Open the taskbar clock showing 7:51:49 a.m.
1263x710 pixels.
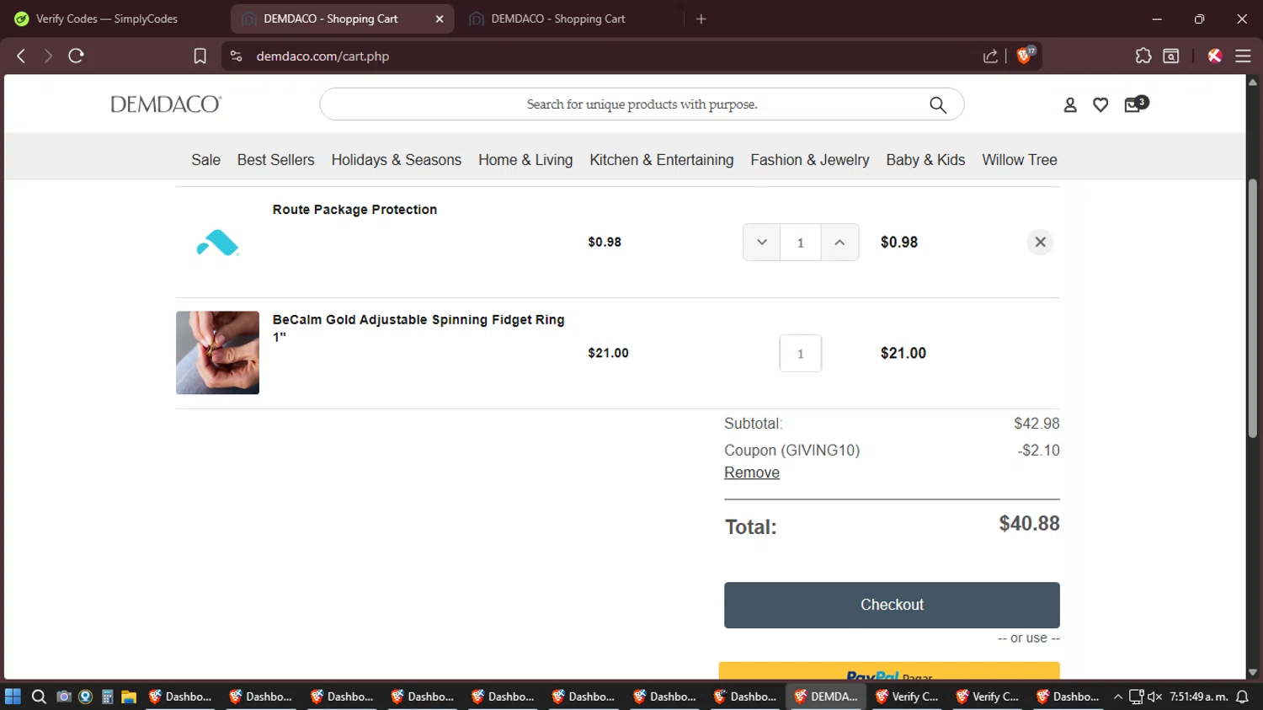coord(1198,697)
